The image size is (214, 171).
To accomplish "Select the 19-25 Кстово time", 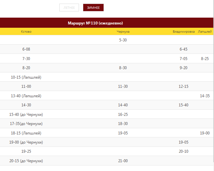I will click(26, 151).
